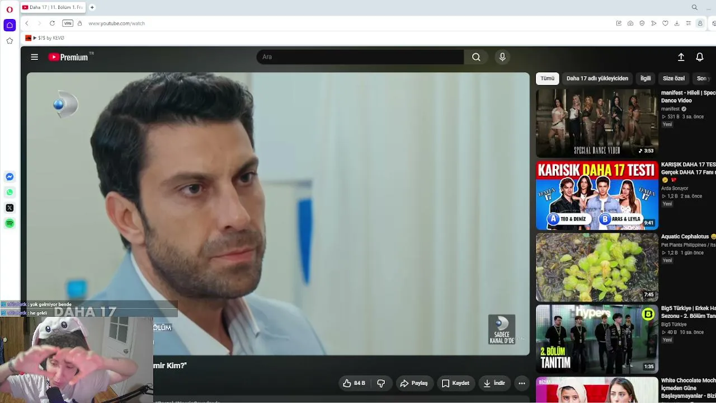This screenshot has height=403, width=716.
Task: Start voice search with microphone
Action: 502,57
